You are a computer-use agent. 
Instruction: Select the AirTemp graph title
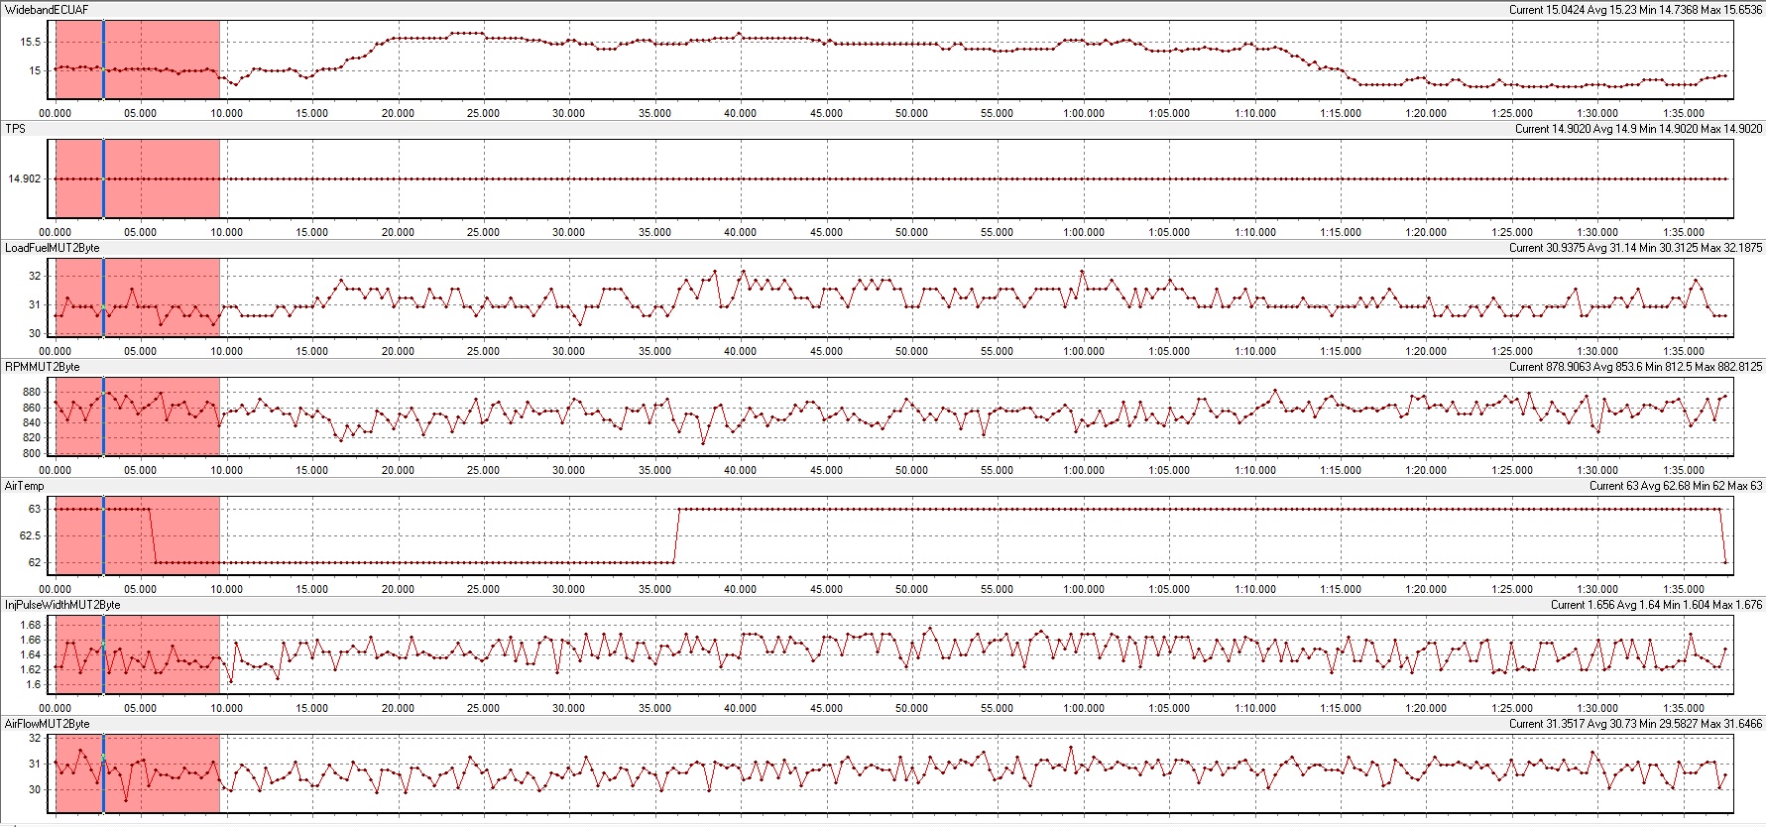coord(25,486)
